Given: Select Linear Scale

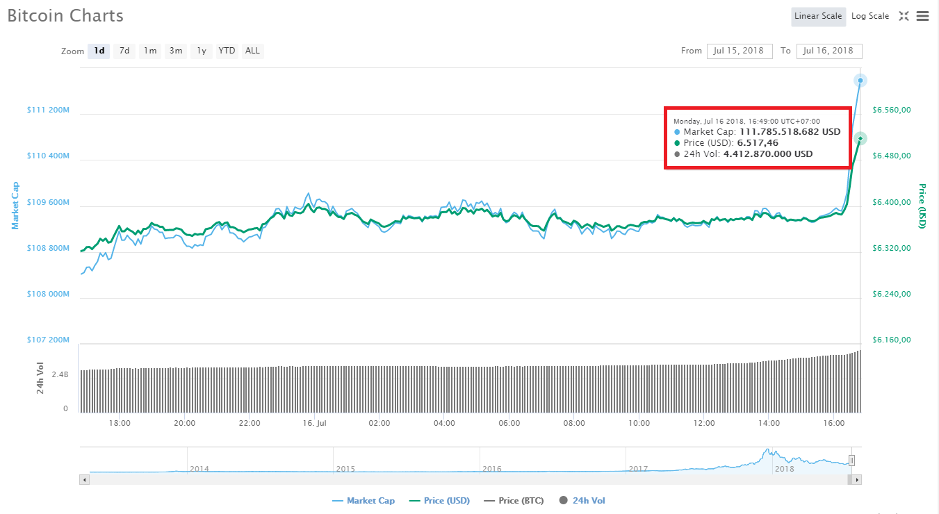Looking at the screenshot, I should coord(818,15).
